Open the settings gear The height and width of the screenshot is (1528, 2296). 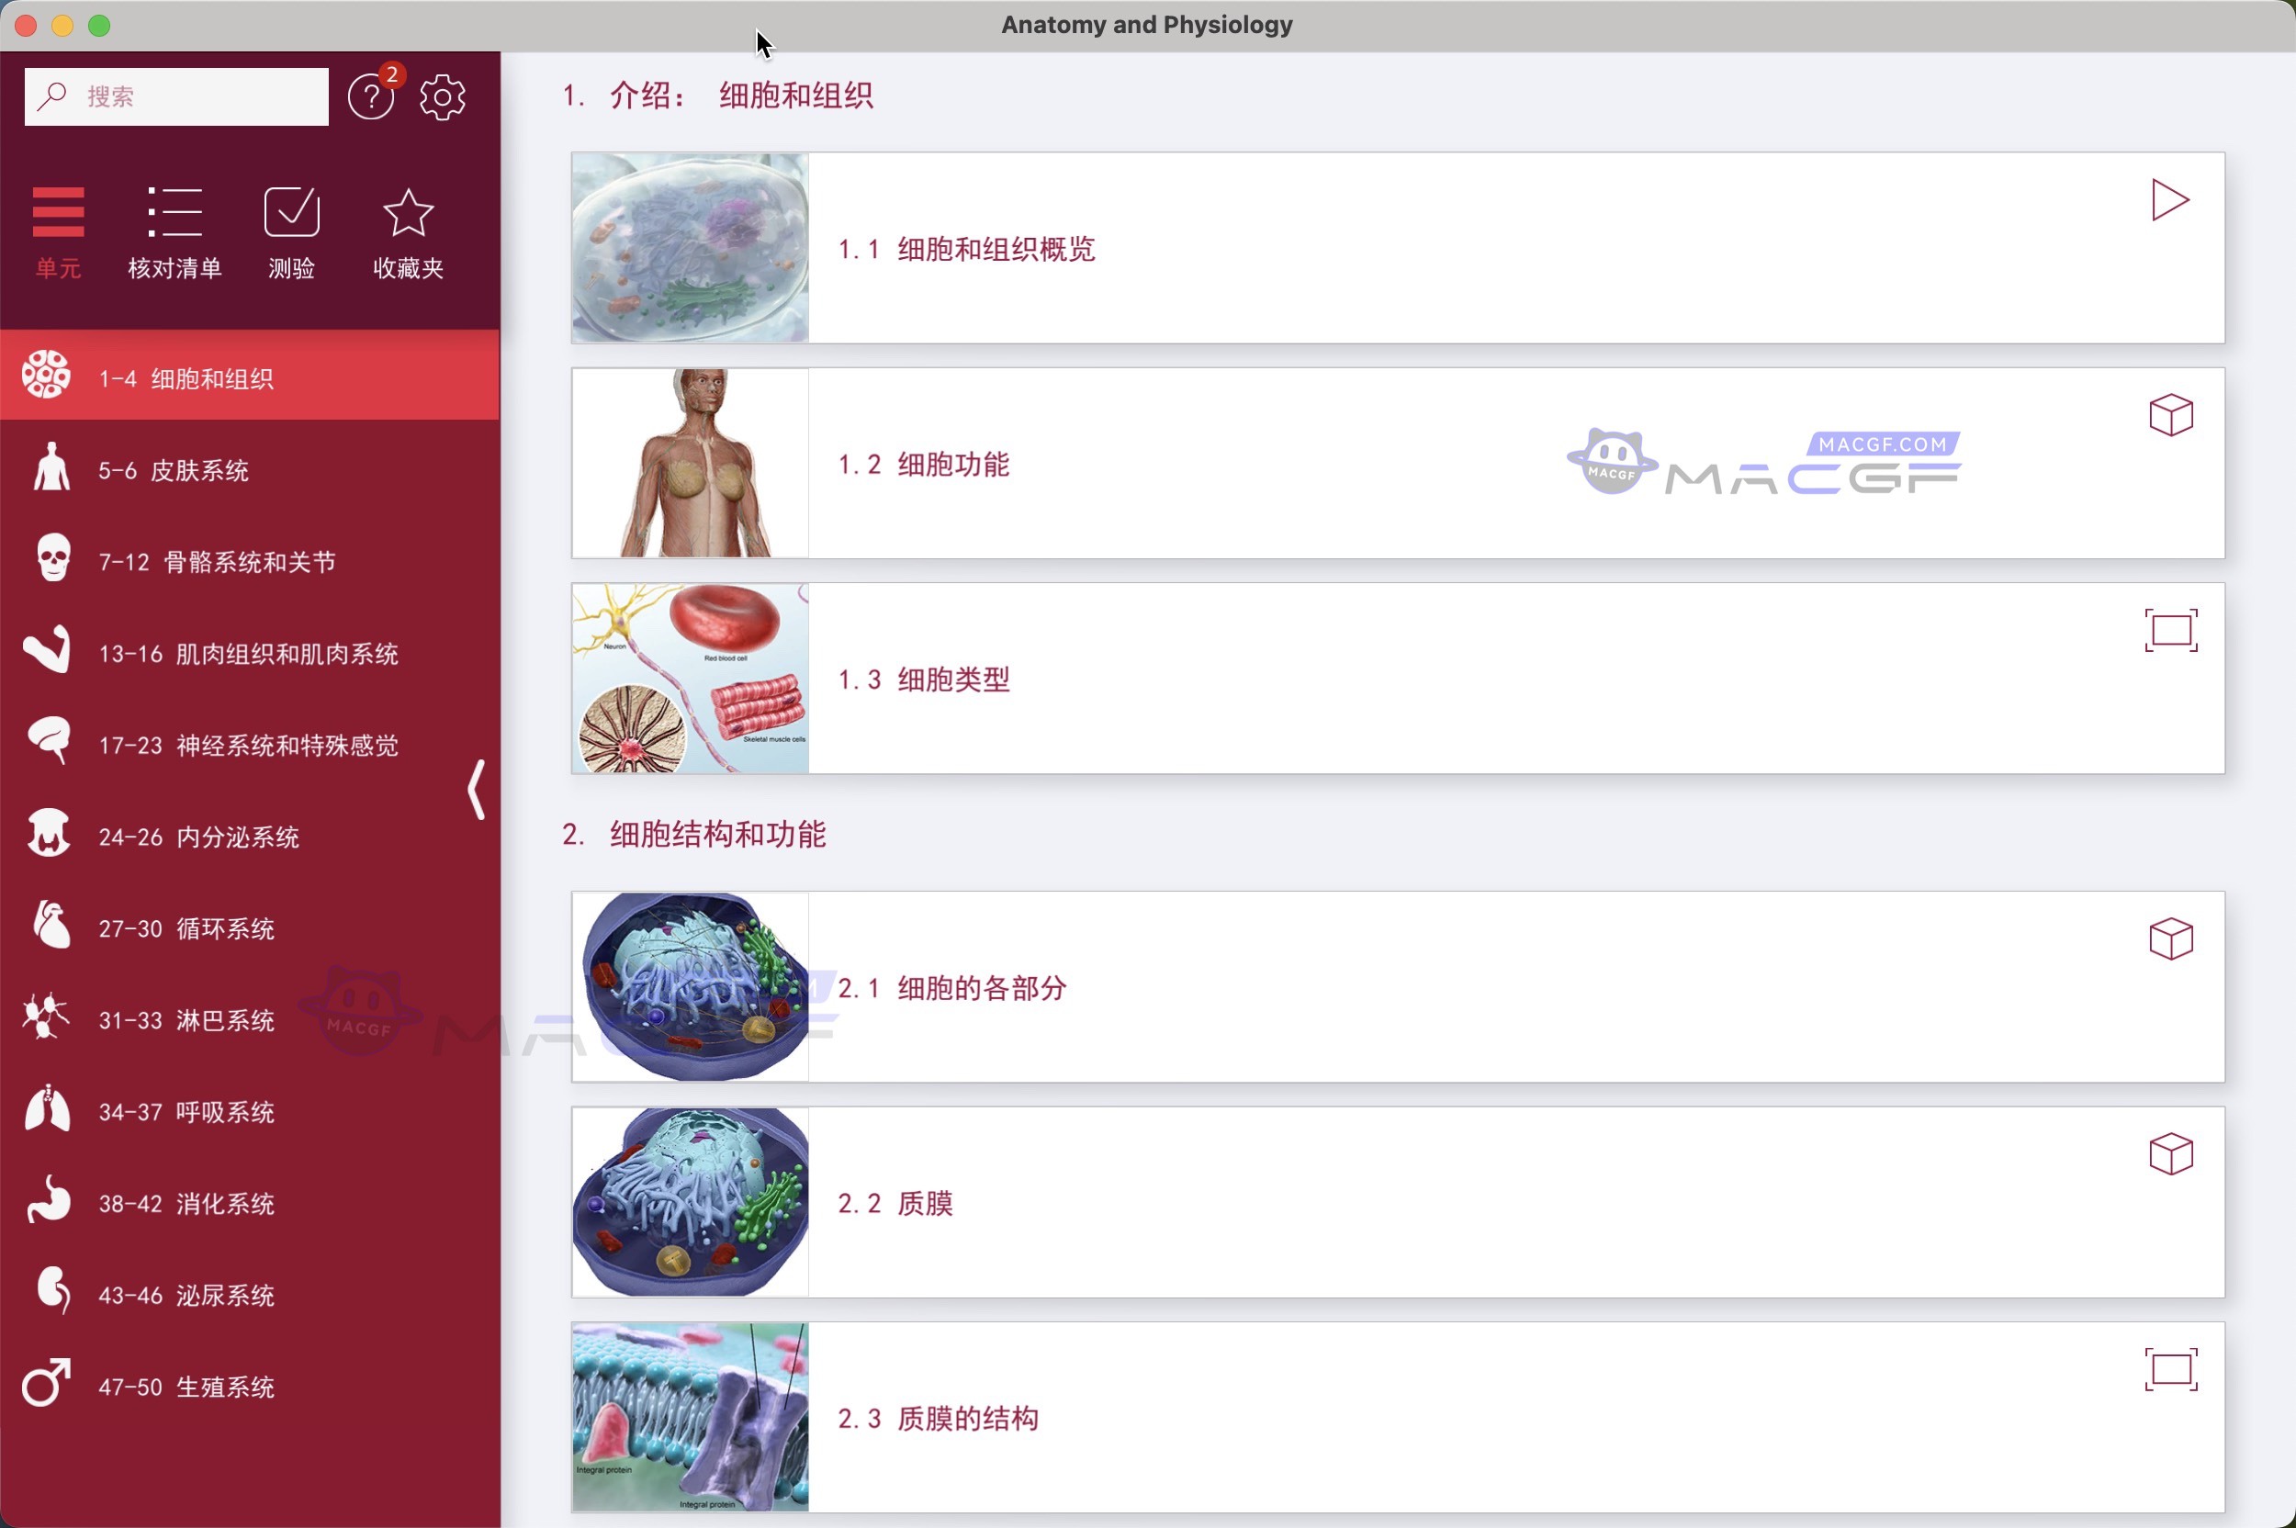(442, 95)
